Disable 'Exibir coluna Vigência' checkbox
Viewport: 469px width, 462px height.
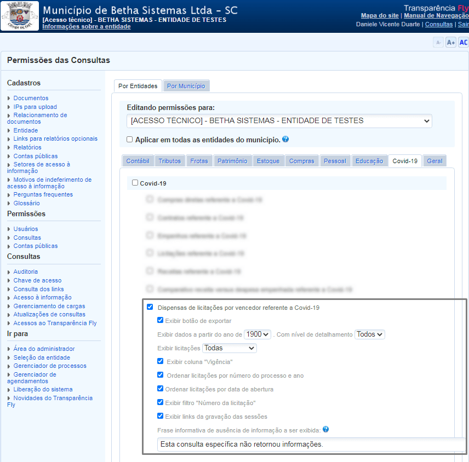click(x=161, y=361)
